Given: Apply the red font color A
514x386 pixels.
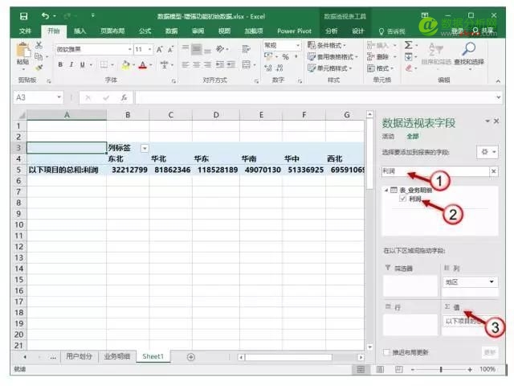Looking at the screenshot, I should [x=143, y=65].
